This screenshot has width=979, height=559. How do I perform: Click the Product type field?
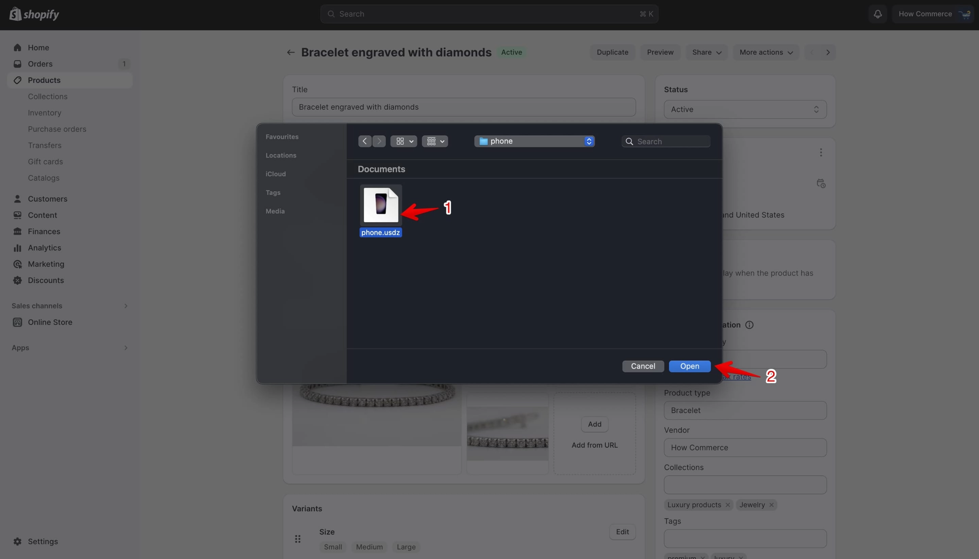[745, 410]
